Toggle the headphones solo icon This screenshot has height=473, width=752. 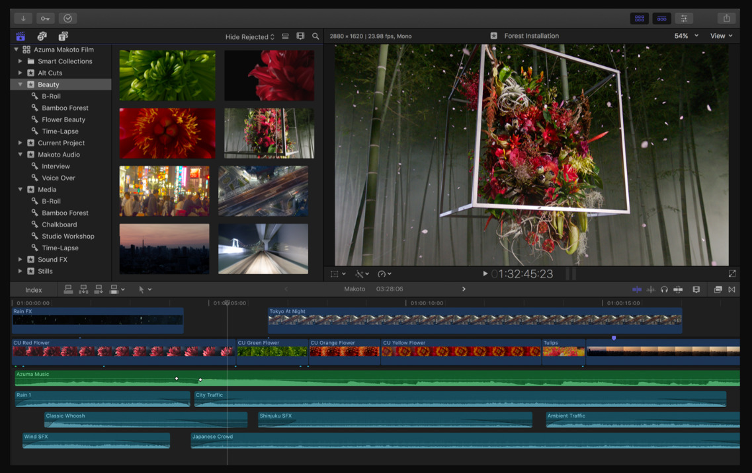point(664,289)
